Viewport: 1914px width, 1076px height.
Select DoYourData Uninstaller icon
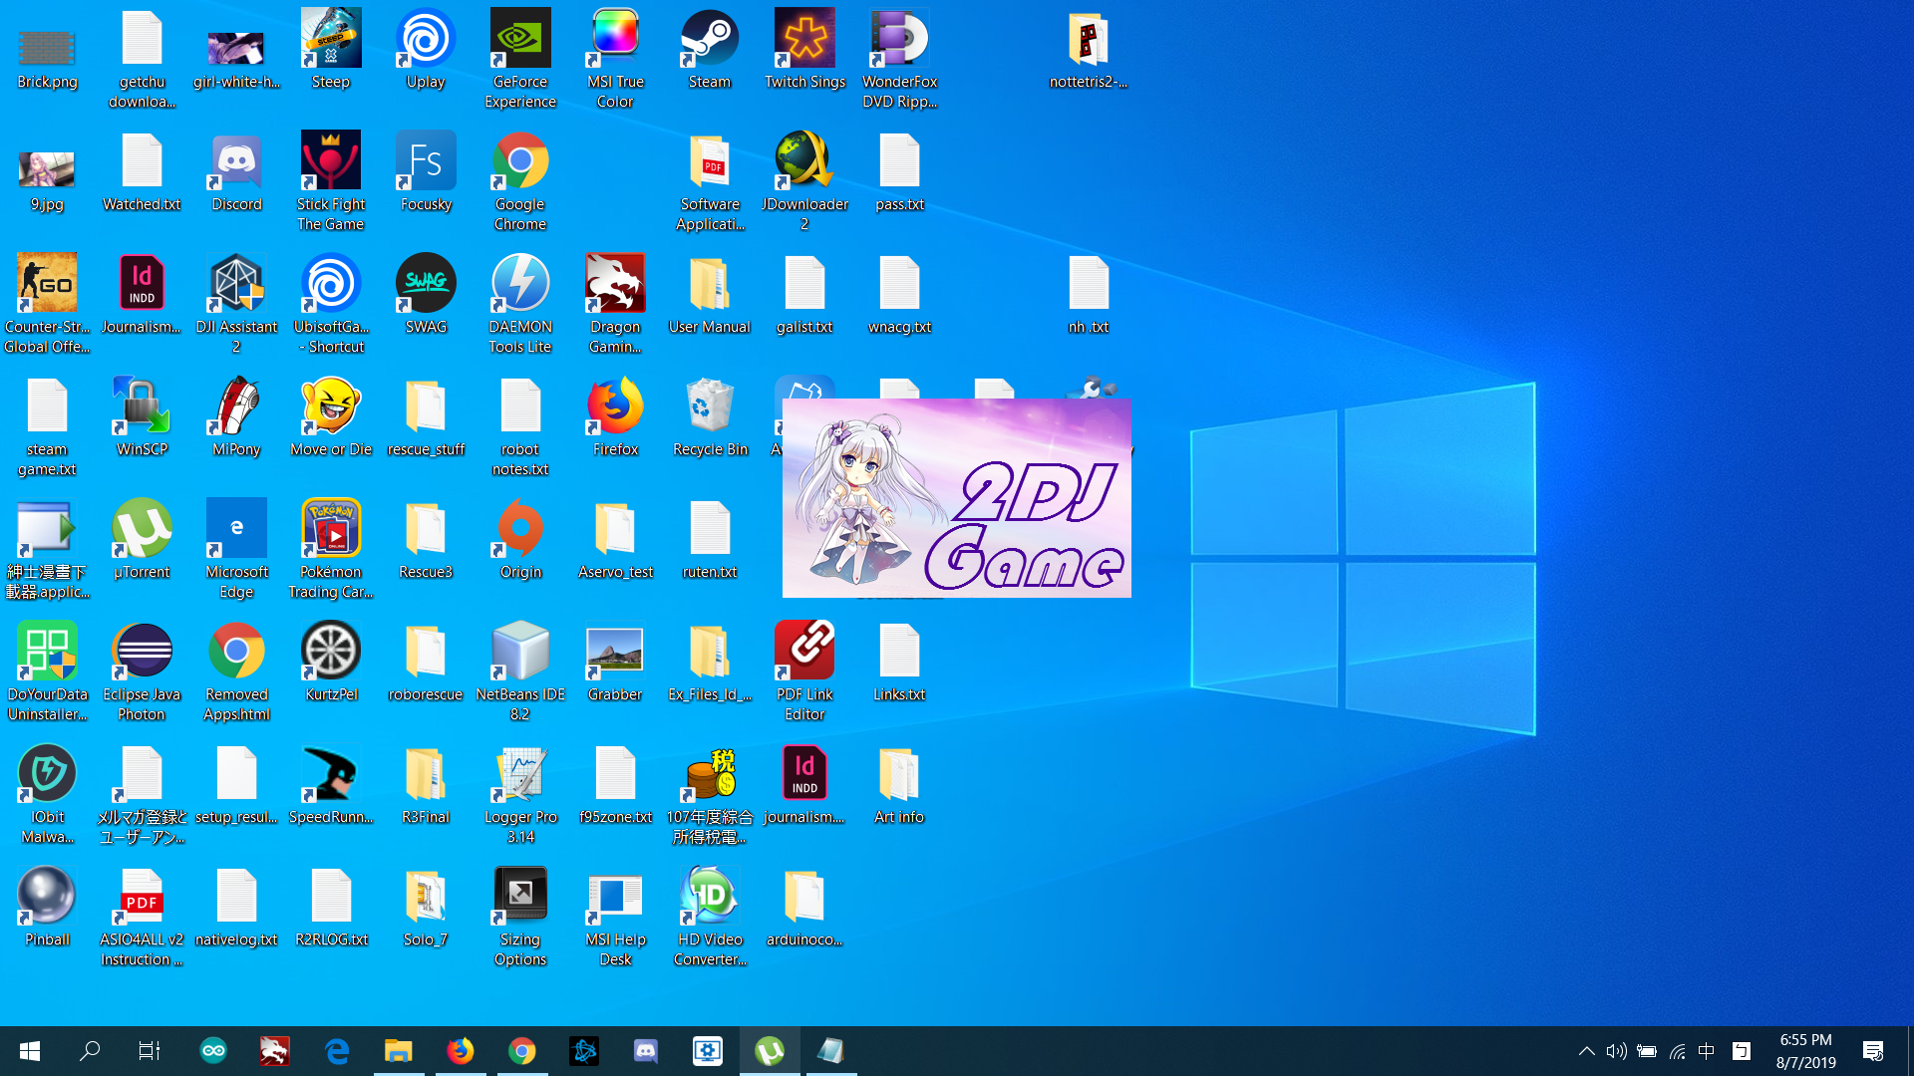[47, 672]
